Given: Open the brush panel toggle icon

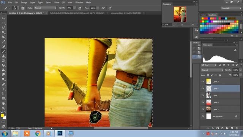Looking at the screenshot, I should tap(23, 8).
